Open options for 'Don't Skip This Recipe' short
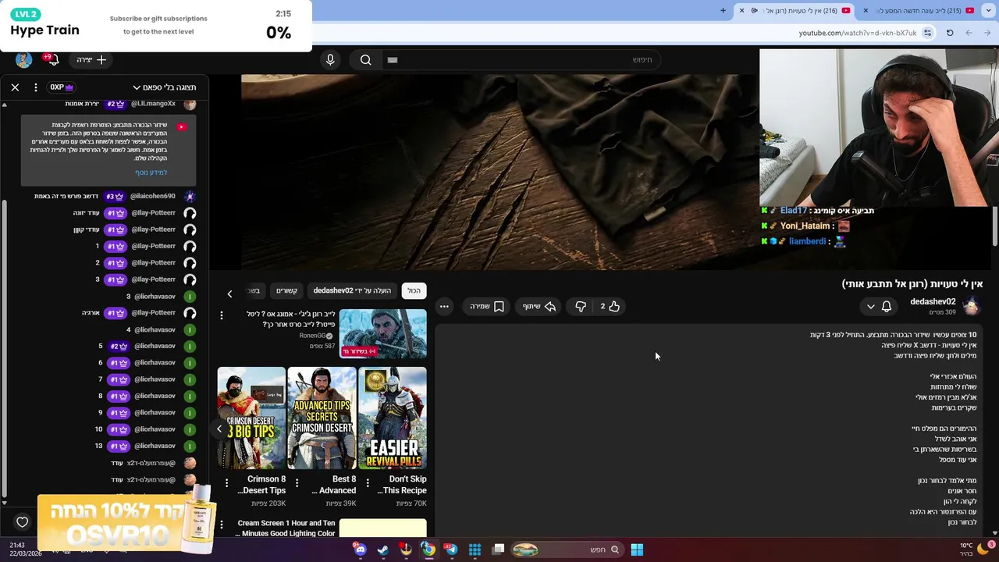 368,483
